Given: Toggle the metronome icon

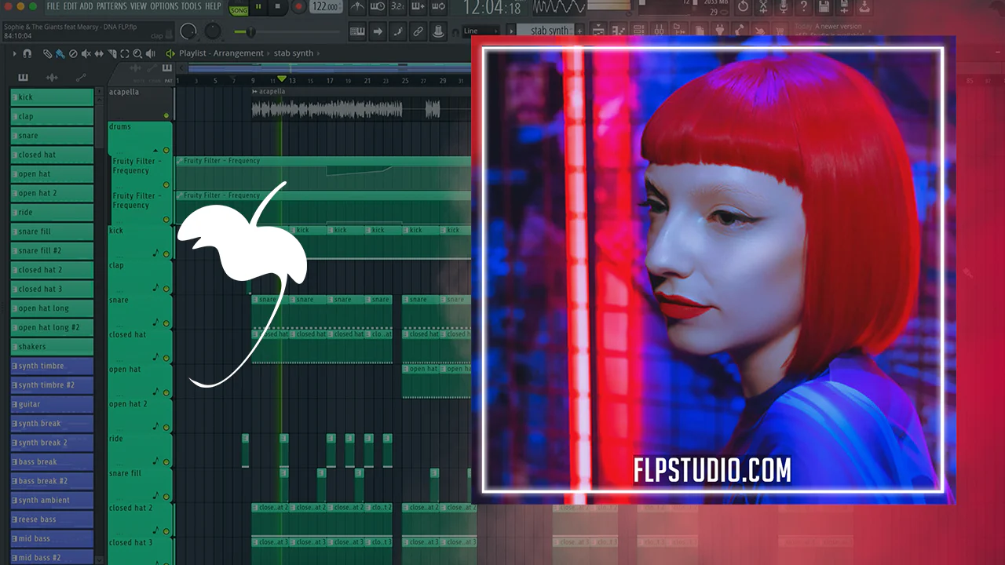Looking at the screenshot, I should click(x=357, y=8).
